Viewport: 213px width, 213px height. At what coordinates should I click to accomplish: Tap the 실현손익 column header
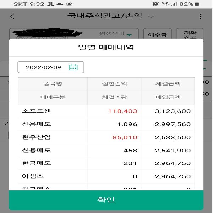[114, 84]
